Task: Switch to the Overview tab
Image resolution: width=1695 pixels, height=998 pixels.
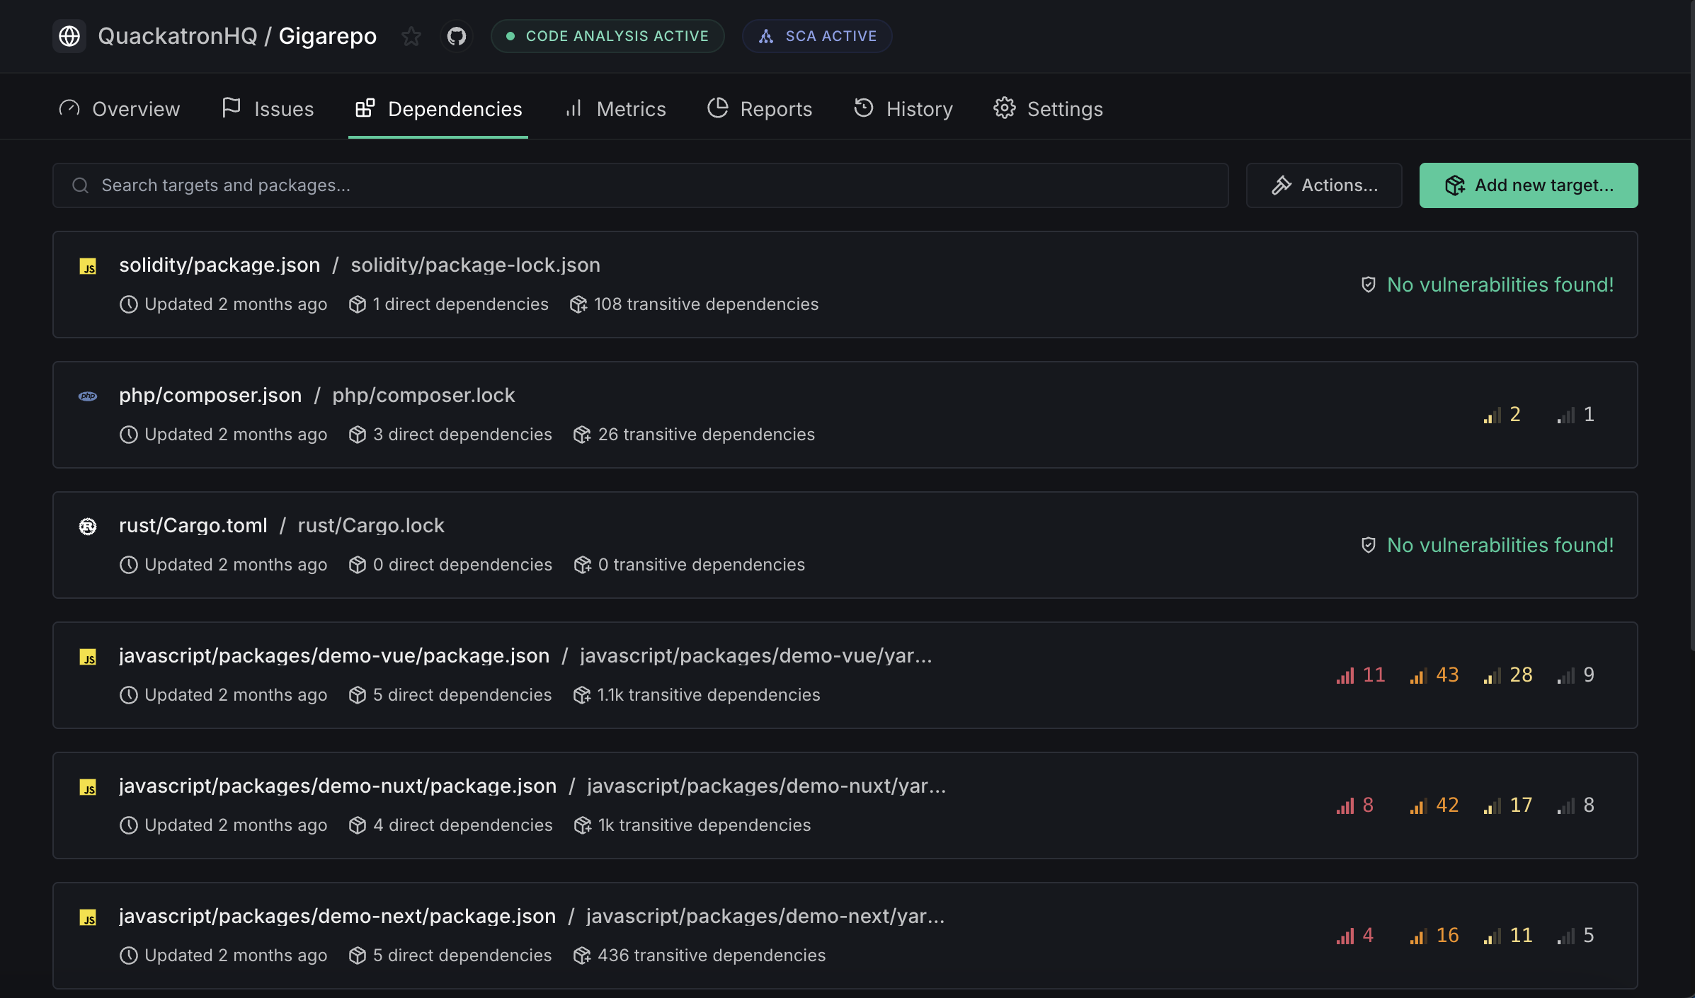Action: (120, 109)
